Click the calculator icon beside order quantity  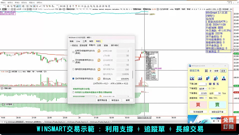210,84
